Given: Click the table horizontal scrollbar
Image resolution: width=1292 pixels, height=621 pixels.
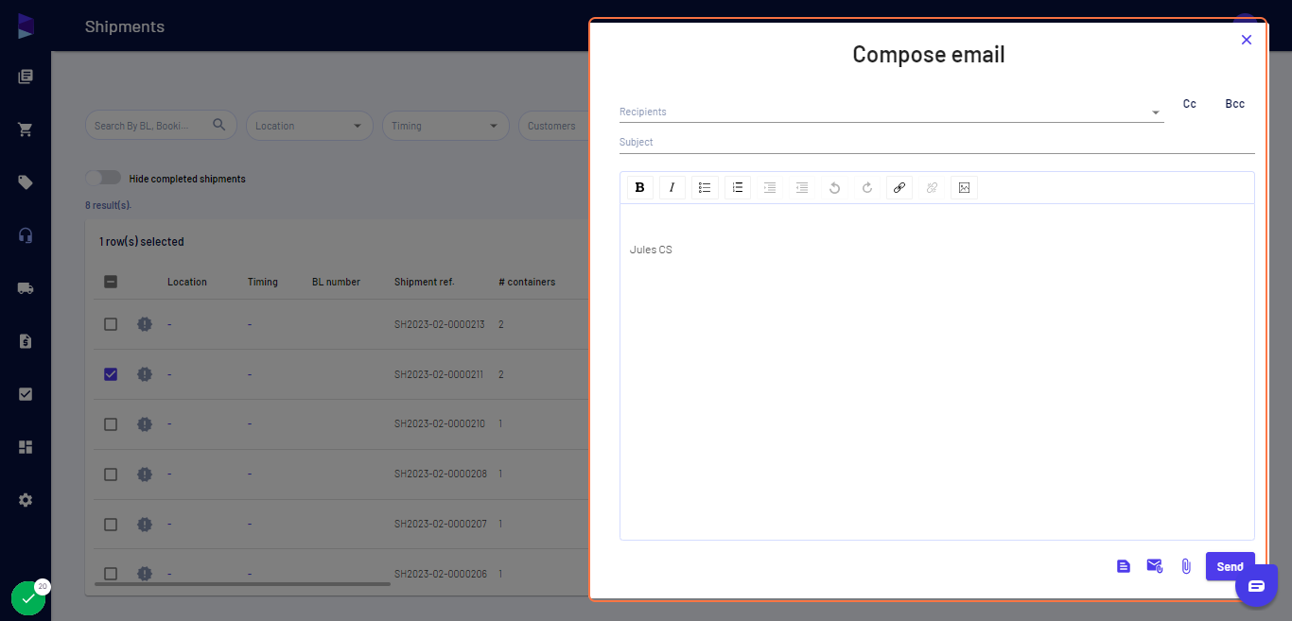Looking at the screenshot, I should (x=242, y=584).
